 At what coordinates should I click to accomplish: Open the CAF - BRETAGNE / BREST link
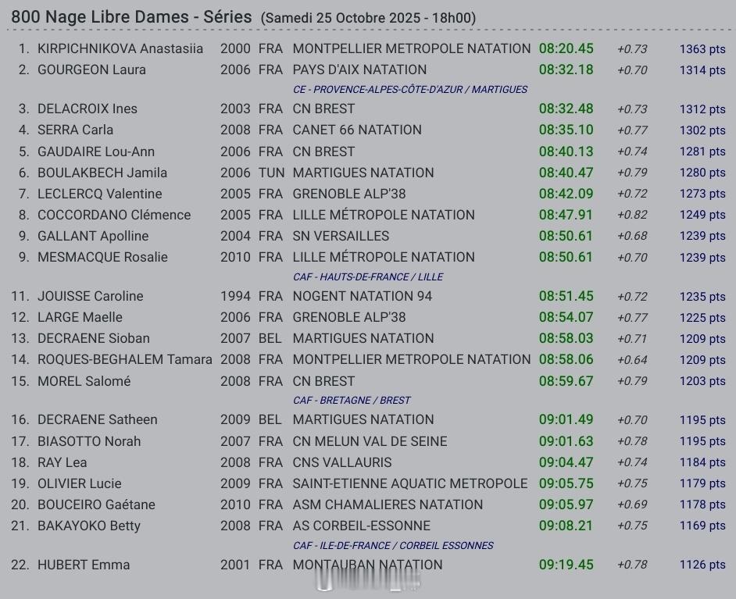click(x=352, y=400)
